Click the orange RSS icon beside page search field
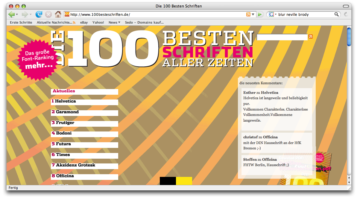The width and height of the screenshot is (357, 199). coord(311,36)
